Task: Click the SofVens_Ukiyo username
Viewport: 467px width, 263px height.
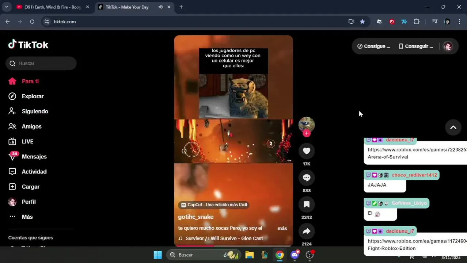Action: (409, 203)
